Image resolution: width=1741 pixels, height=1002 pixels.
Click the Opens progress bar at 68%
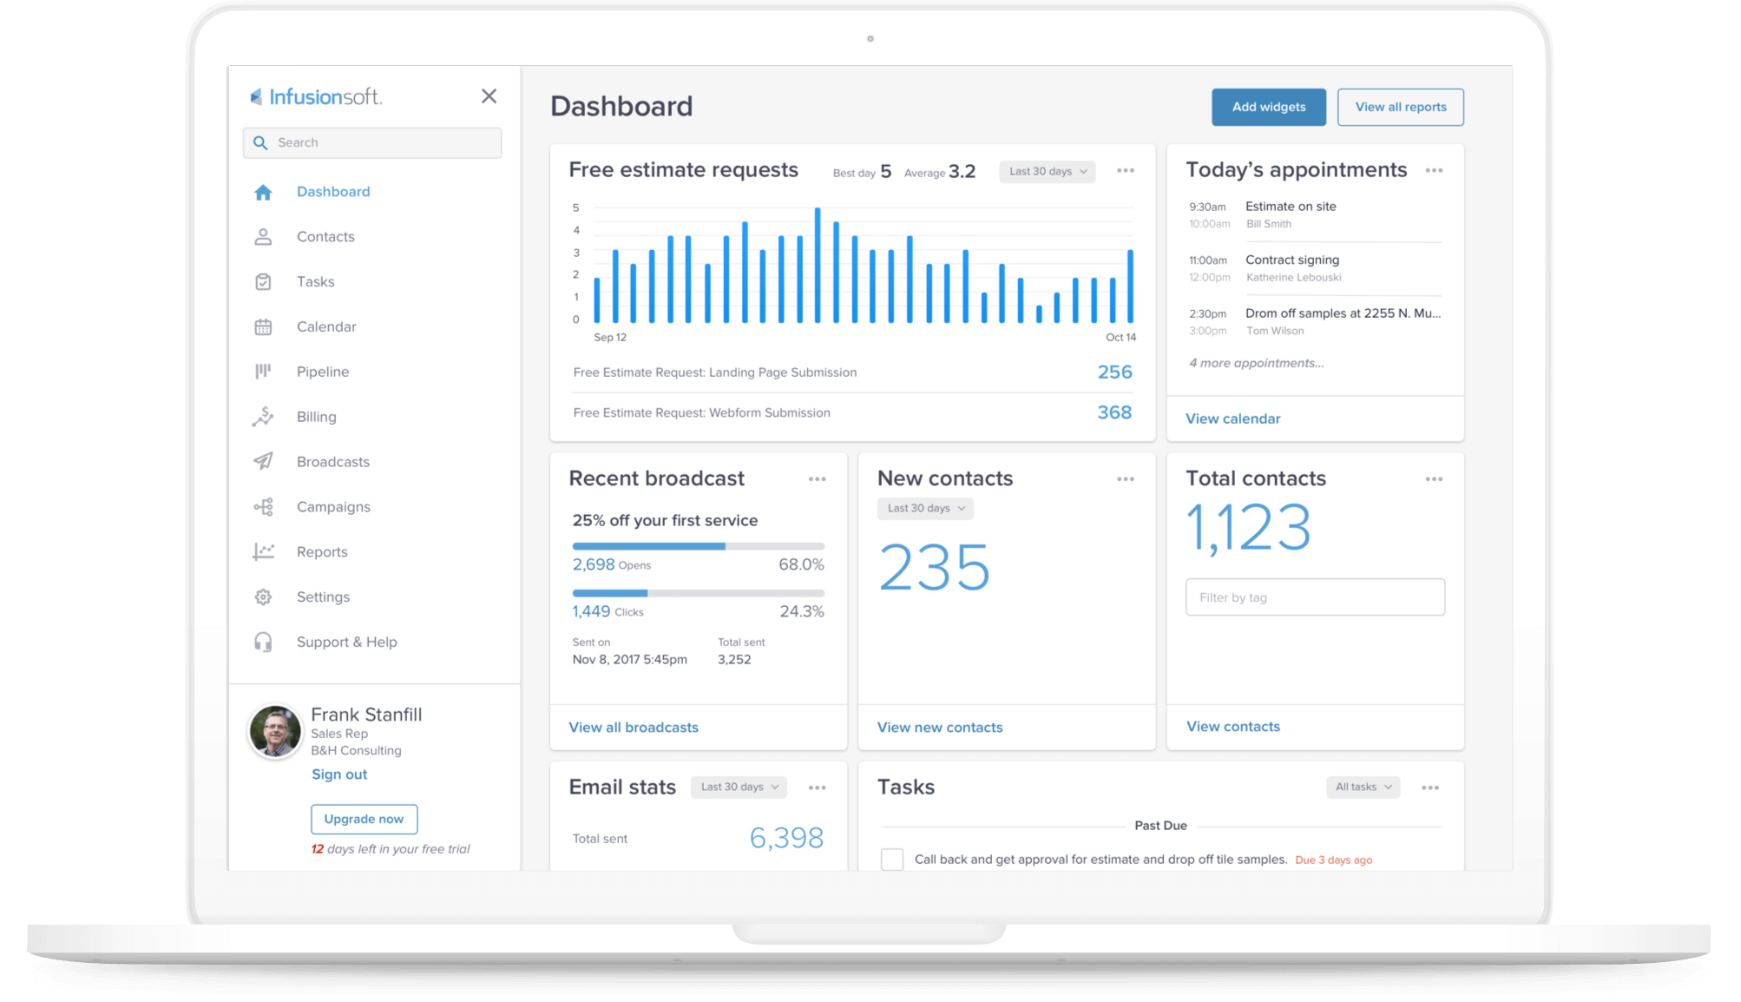tap(698, 546)
